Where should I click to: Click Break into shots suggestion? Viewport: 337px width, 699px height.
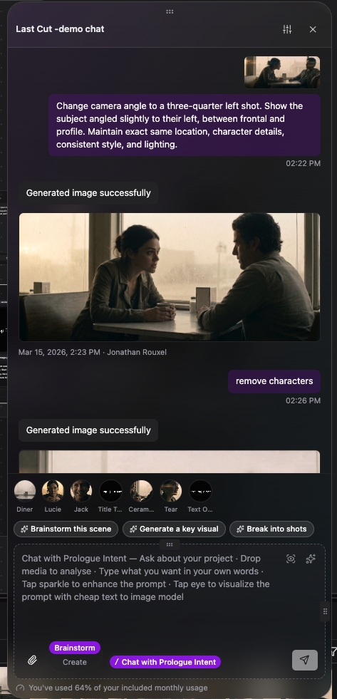[x=271, y=529]
